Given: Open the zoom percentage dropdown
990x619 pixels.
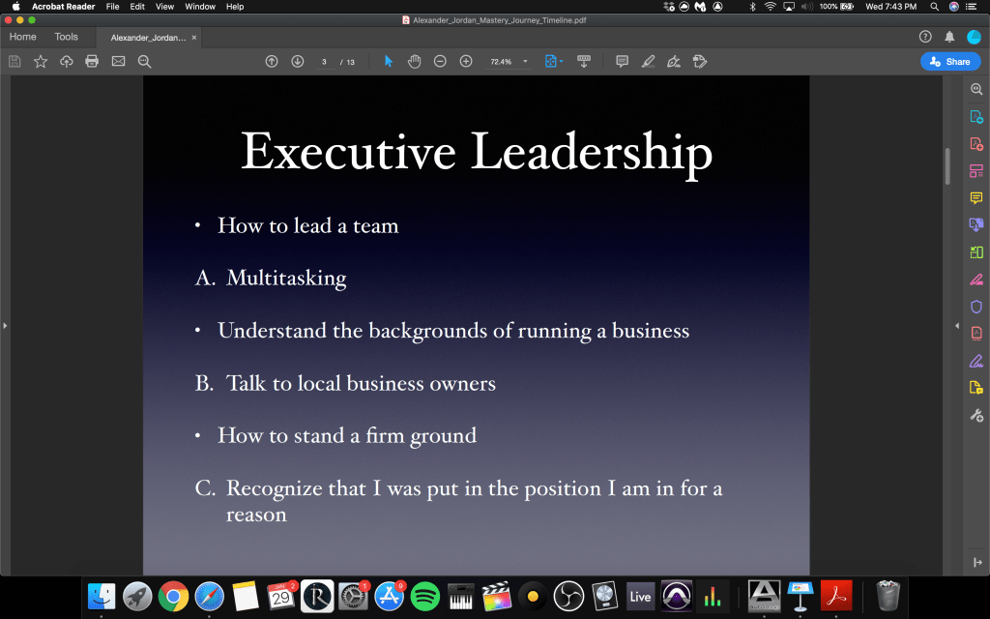Looking at the screenshot, I should click(526, 61).
